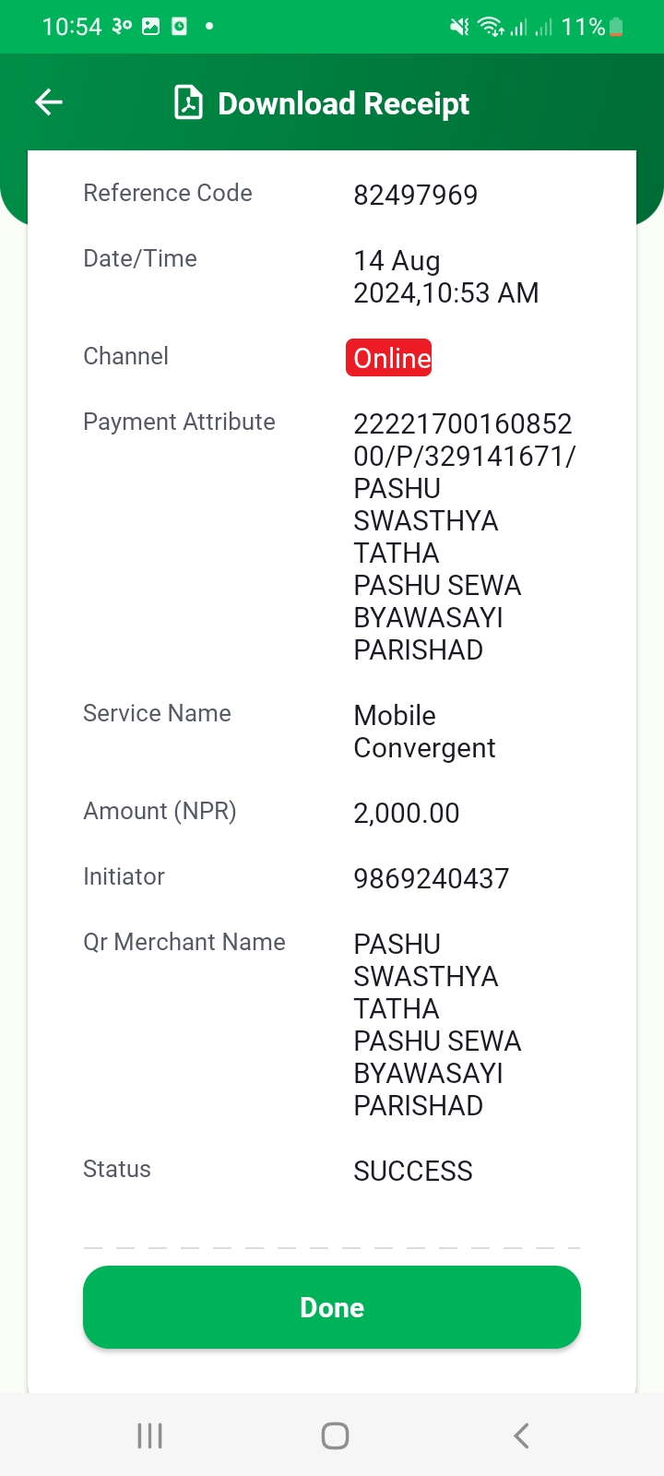
Task: Tap the green Done button
Action: tap(332, 1307)
